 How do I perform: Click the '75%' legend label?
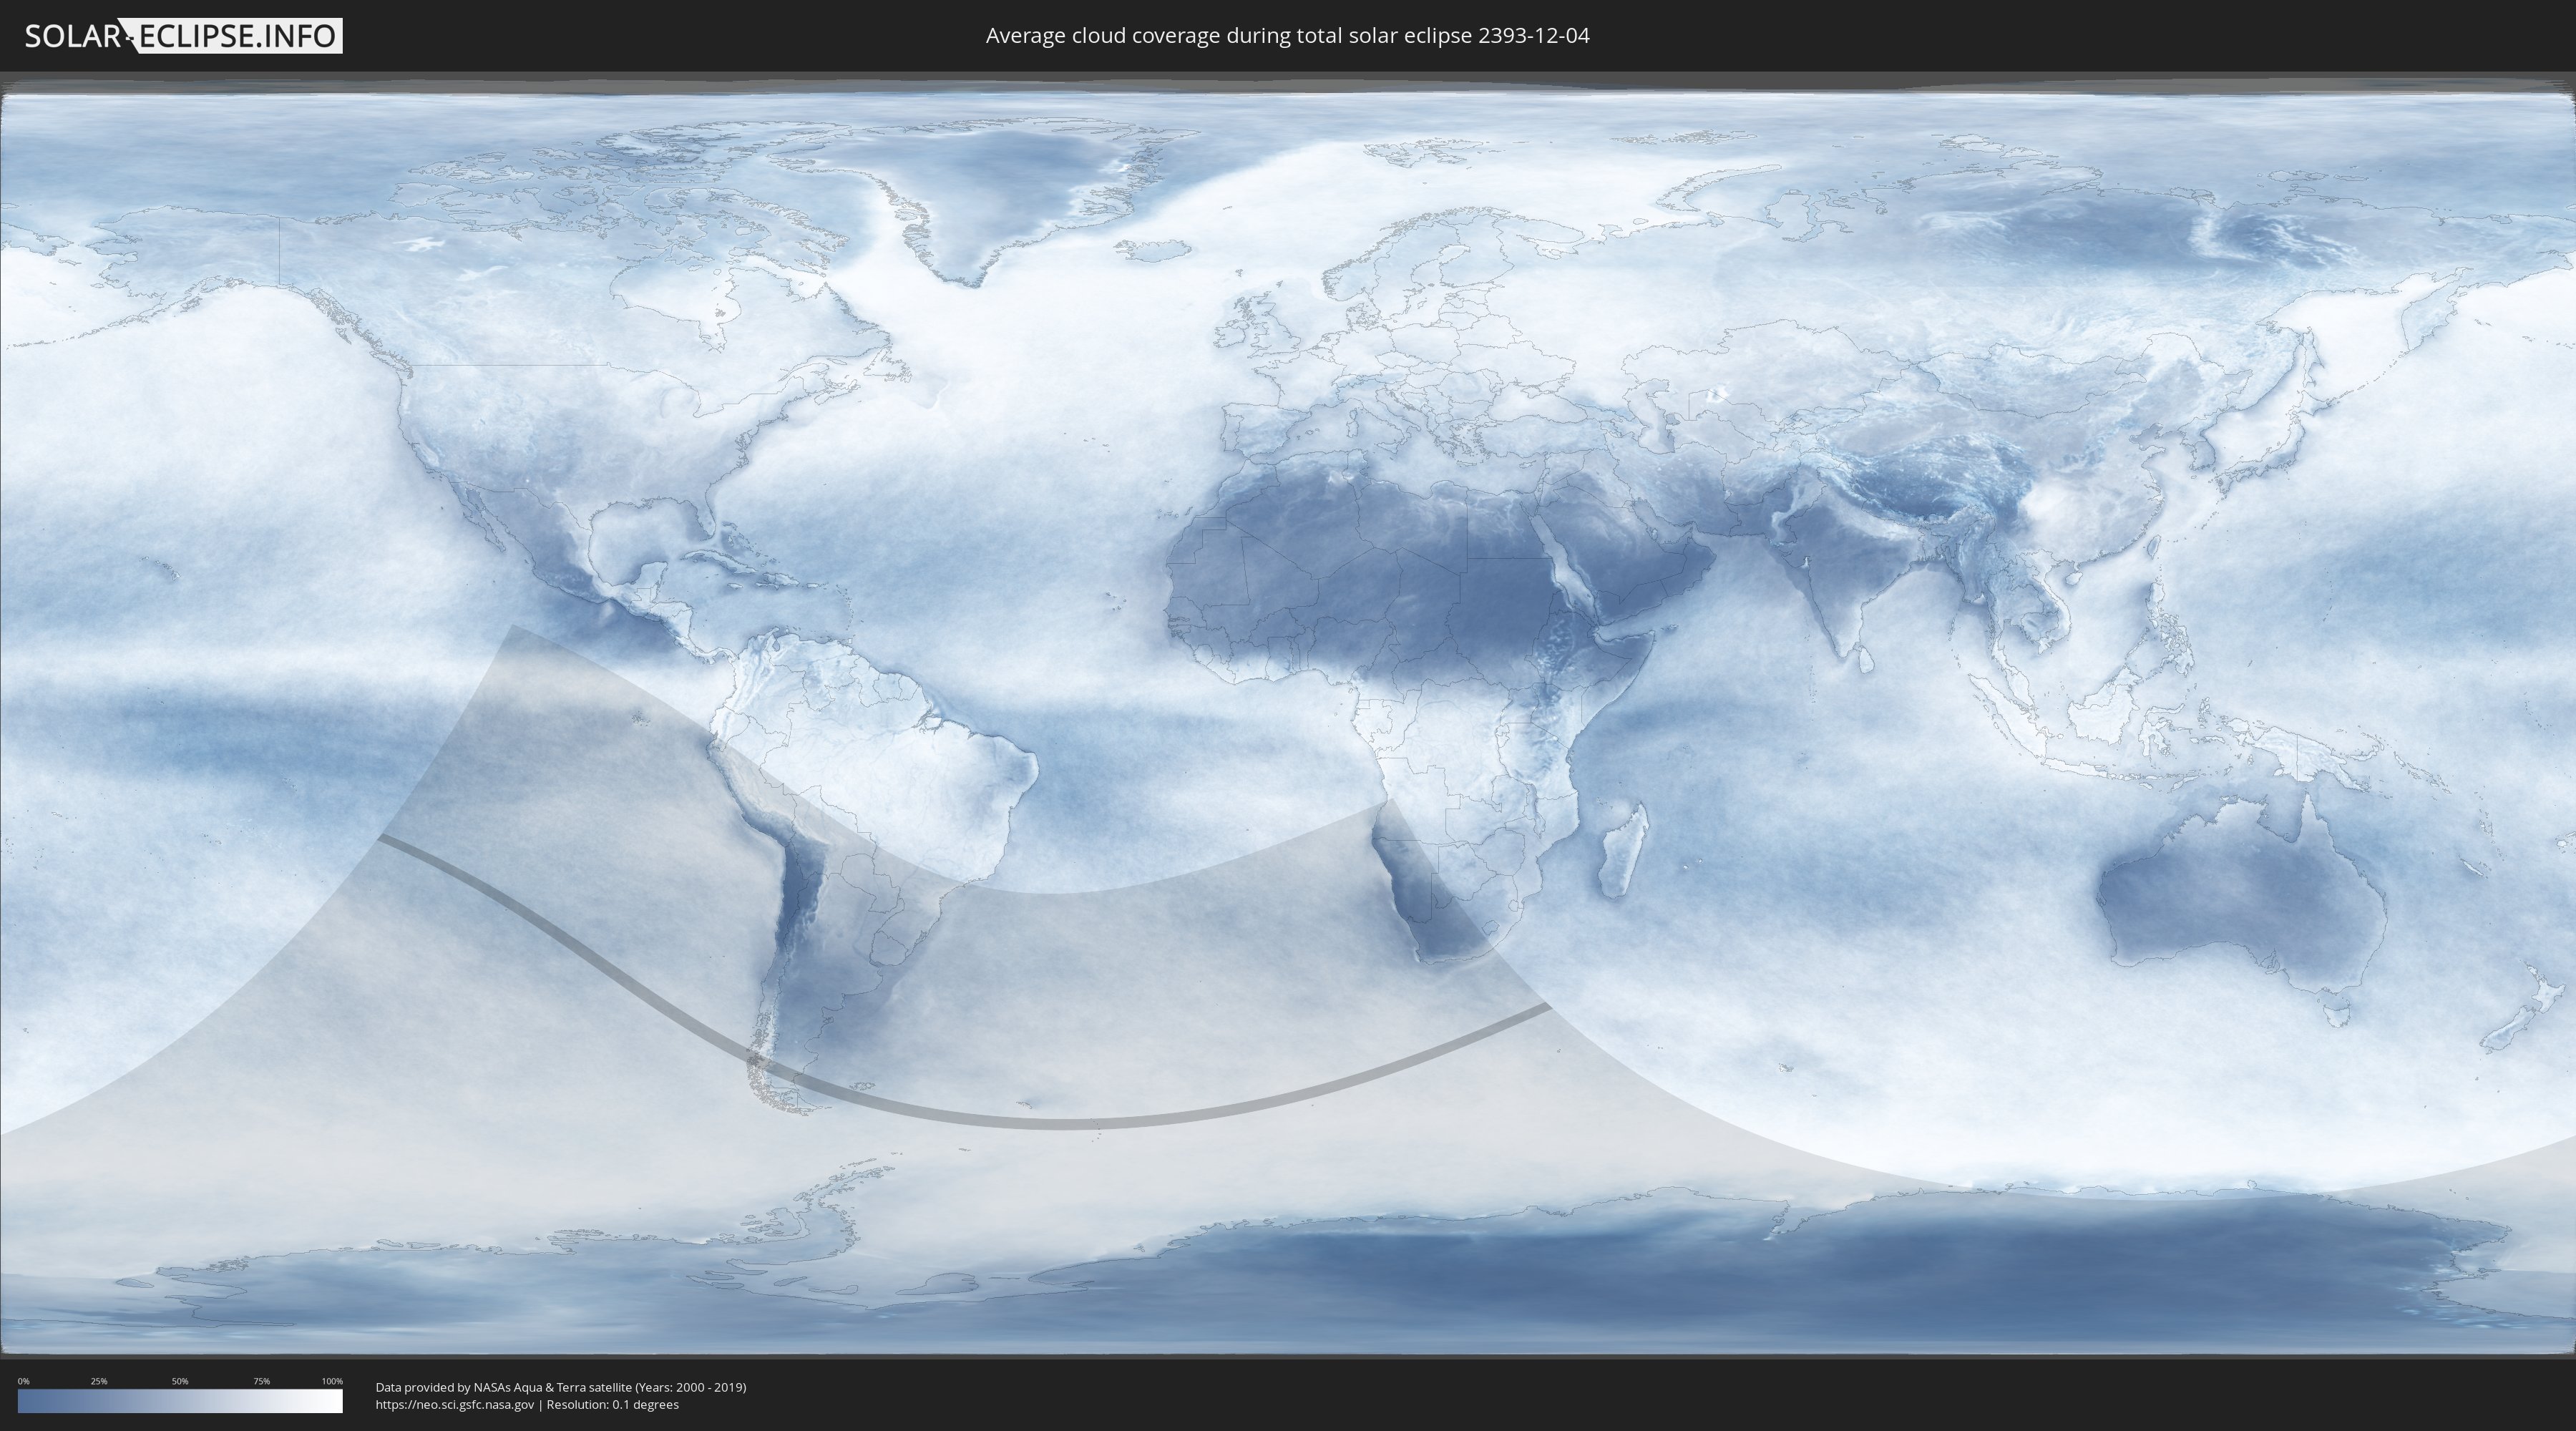pos(261,1381)
